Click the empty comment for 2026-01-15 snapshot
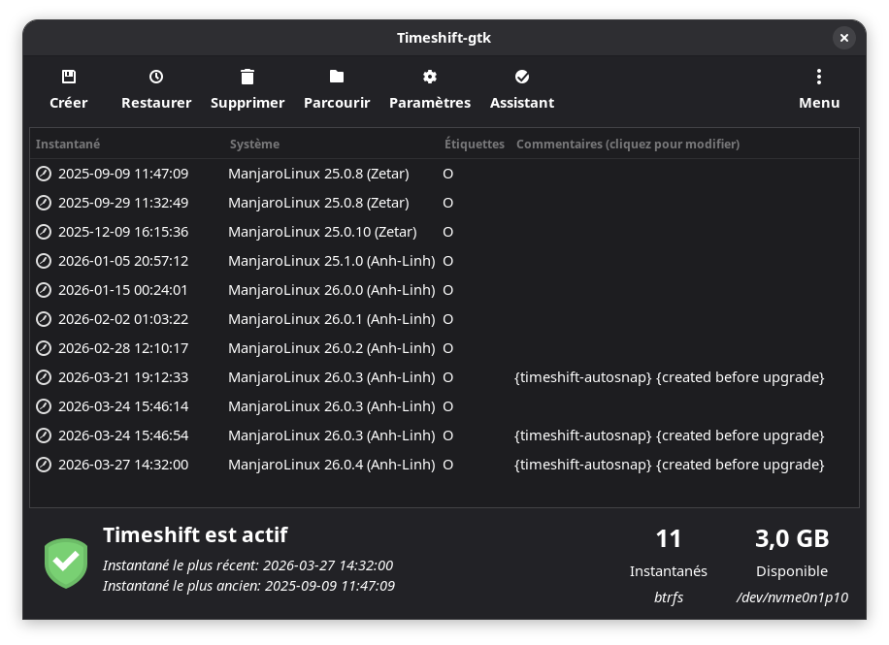Screen dimensions: 889x645 point(669,290)
